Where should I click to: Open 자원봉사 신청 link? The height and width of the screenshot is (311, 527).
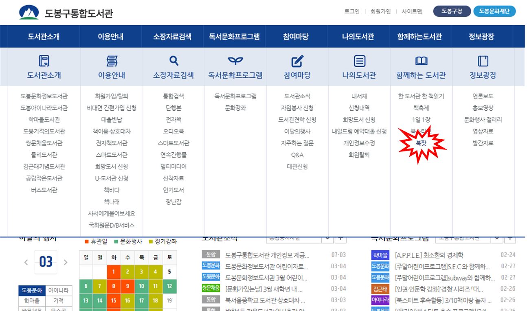tap(297, 108)
